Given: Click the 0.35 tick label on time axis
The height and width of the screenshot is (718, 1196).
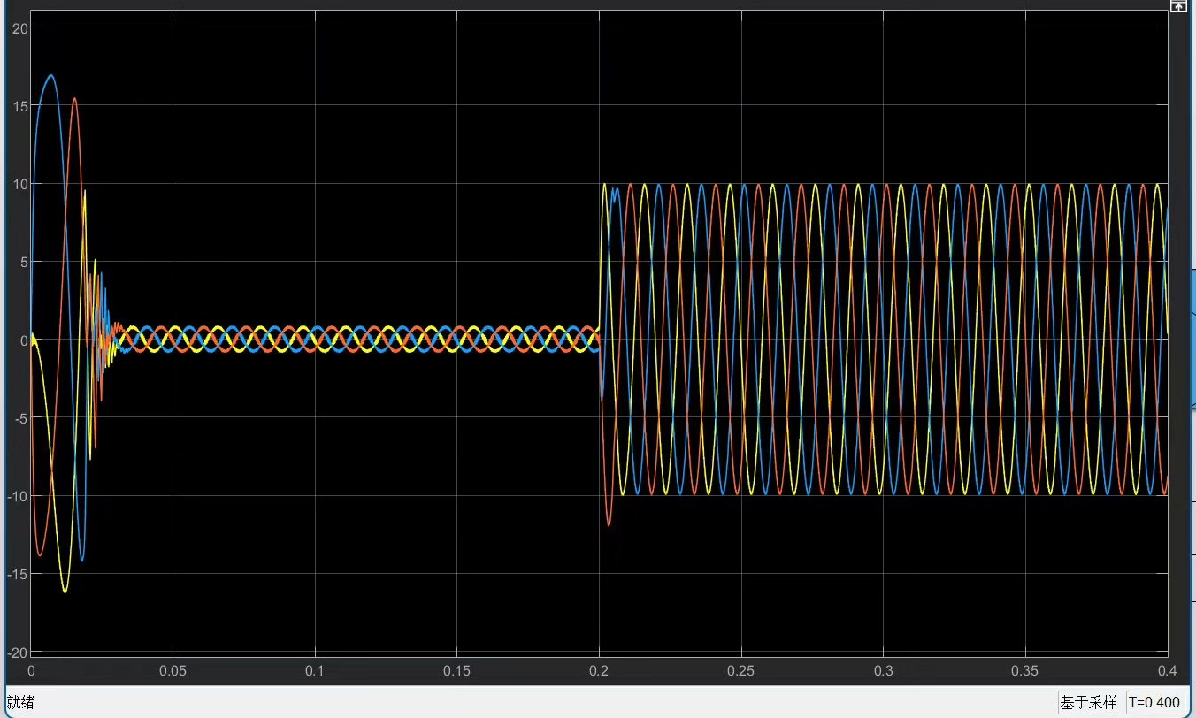Looking at the screenshot, I should 1024,670.
